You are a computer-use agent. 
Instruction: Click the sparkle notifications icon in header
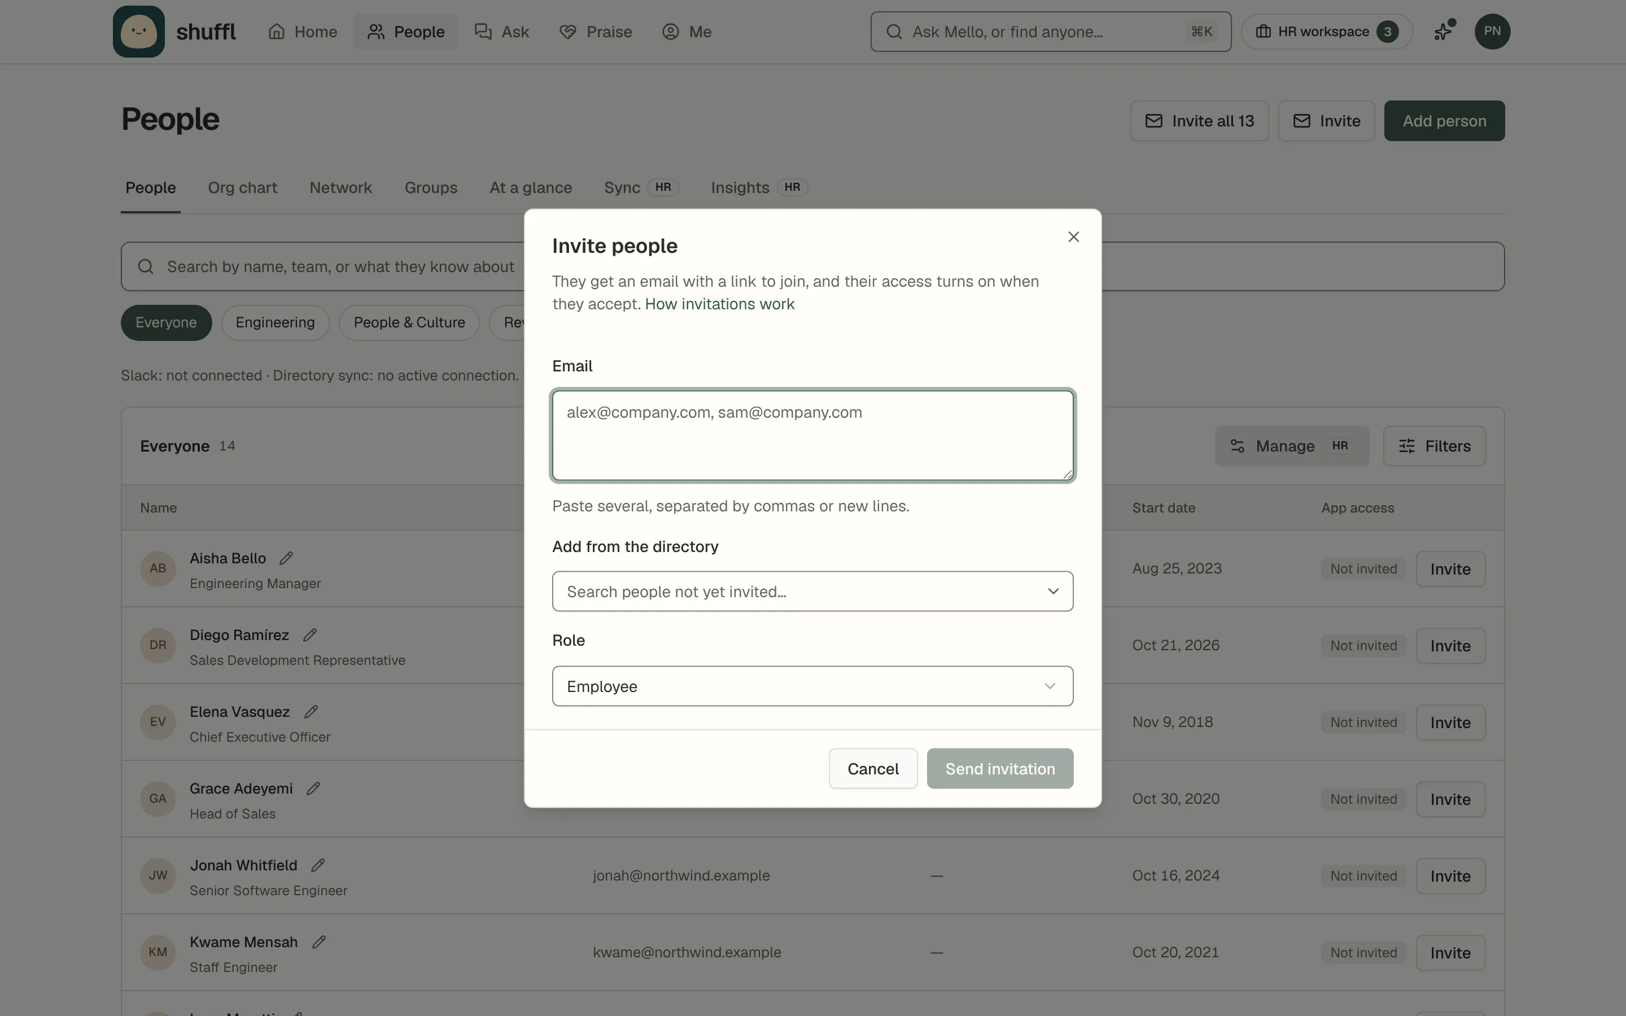point(1443,32)
